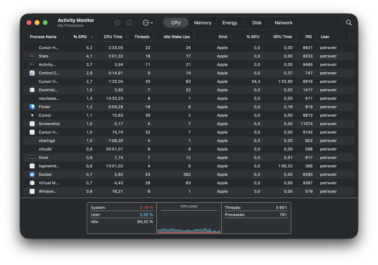
Task: Click the Screenshot process icon
Action: [x=32, y=124]
